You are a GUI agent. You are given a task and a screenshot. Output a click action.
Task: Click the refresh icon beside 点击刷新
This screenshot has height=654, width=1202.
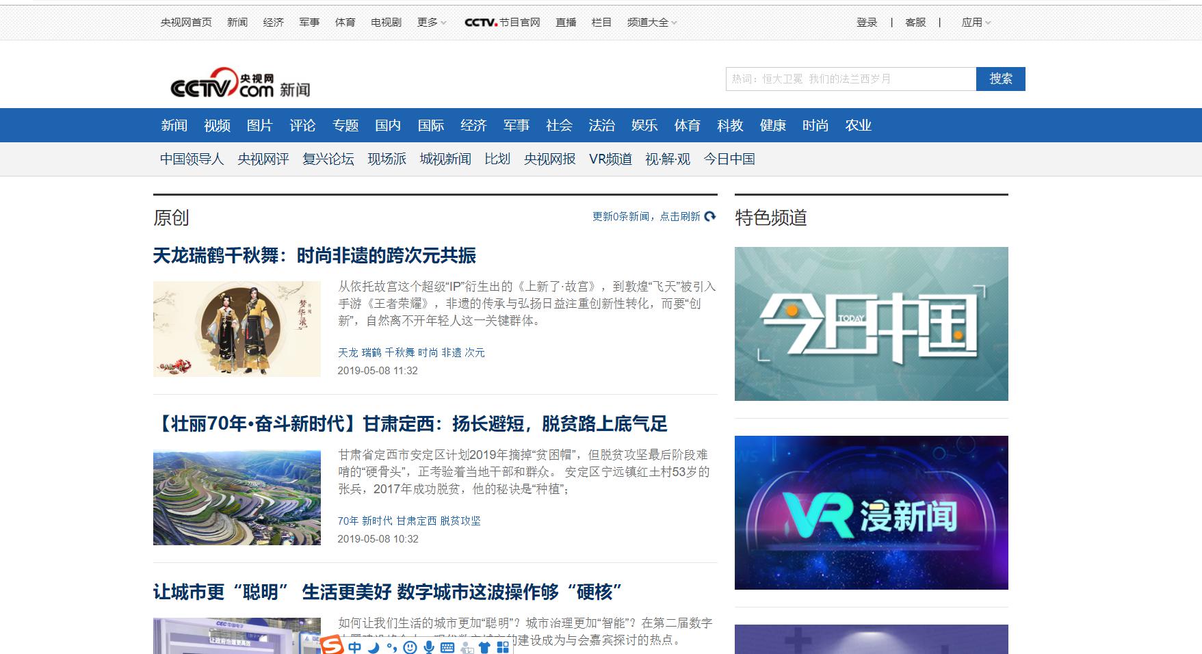tap(710, 216)
